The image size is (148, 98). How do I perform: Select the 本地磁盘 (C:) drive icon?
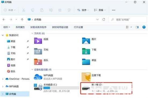38,87
